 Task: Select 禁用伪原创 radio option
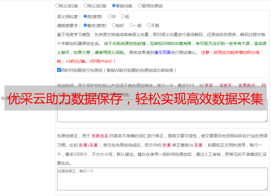pyautogui.click(x=140, y=6)
